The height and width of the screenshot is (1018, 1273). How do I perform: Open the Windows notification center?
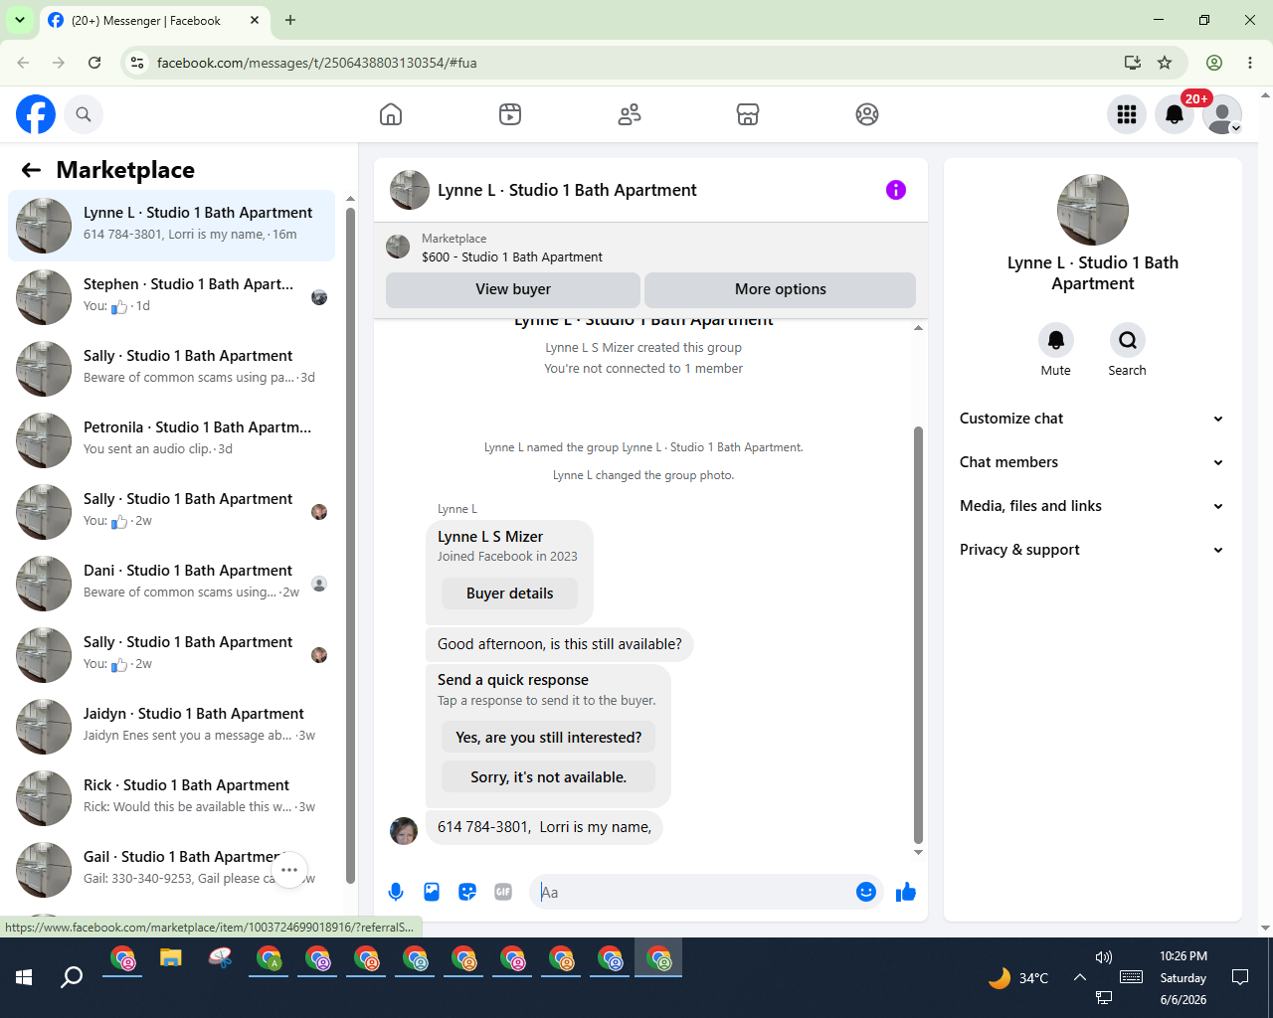coord(1240,977)
